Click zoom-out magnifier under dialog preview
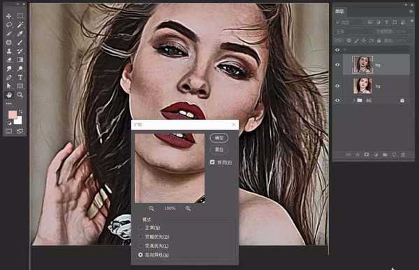Screen dimensions: 419x270 (x=152, y=208)
